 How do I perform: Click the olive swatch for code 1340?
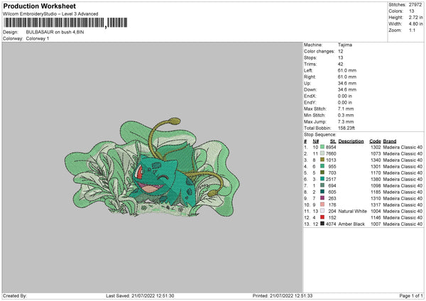tap(323, 160)
